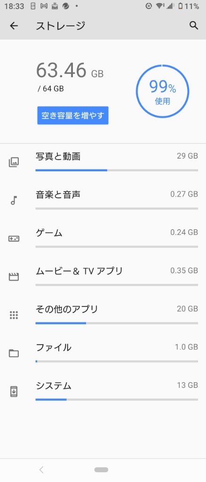The width and height of the screenshot is (206, 482).
Task: Tap the home pill in navigation bar
Action: click(x=101, y=470)
